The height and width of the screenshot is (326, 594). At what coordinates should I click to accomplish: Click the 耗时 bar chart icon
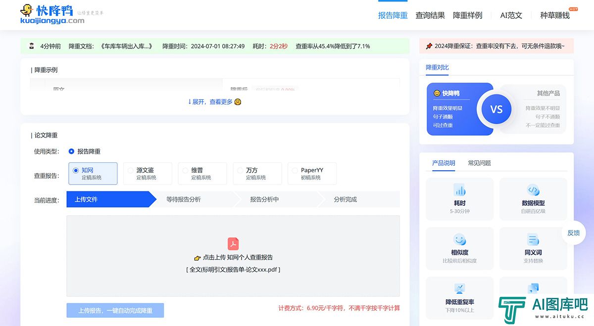click(460, 190)
